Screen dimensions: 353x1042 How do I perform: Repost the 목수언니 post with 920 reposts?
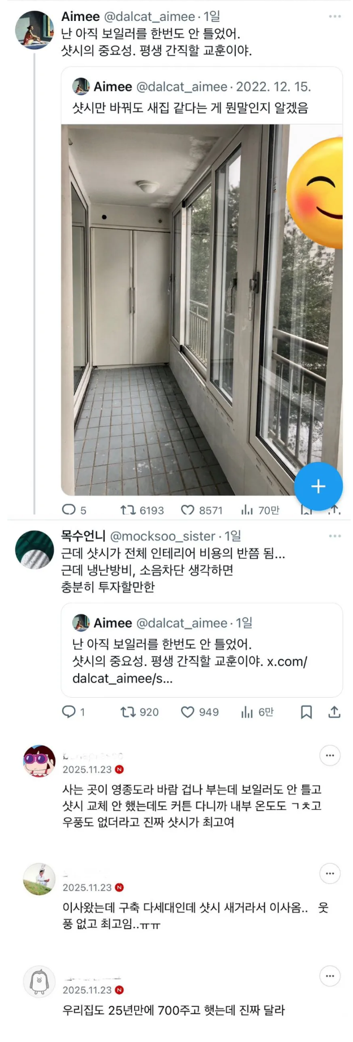click(x=128, y=712)
